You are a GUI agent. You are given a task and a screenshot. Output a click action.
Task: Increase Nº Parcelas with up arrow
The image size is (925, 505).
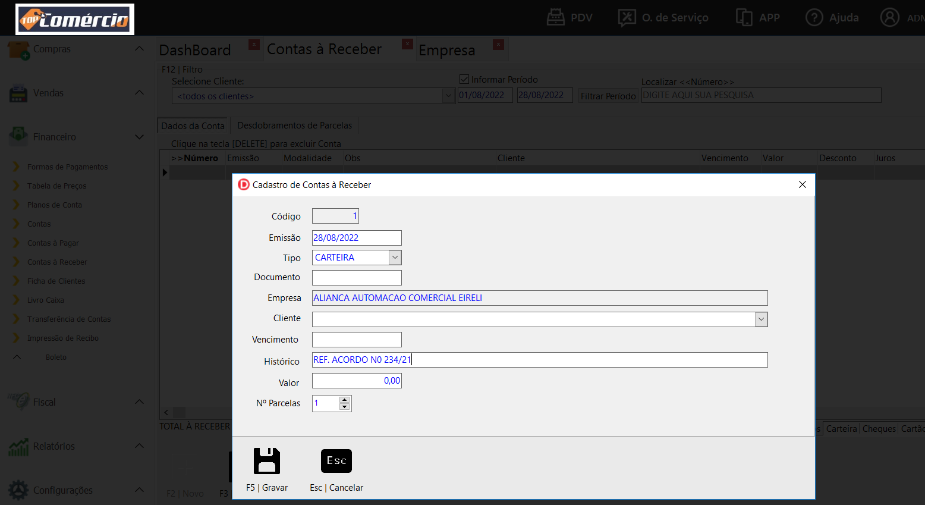click(344, 400)
